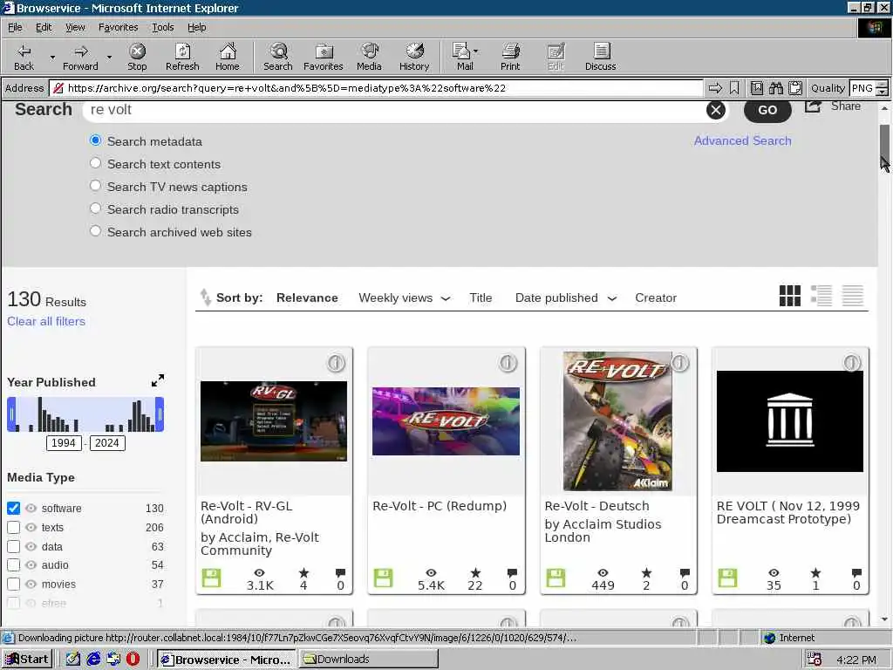Open info on Re-Volt PC Redump card
Image resolution: width=893 pixels, height=670 pixels.
508,363
